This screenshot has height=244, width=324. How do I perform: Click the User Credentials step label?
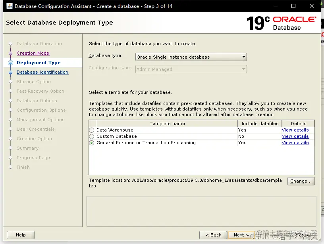click(36, 129)
